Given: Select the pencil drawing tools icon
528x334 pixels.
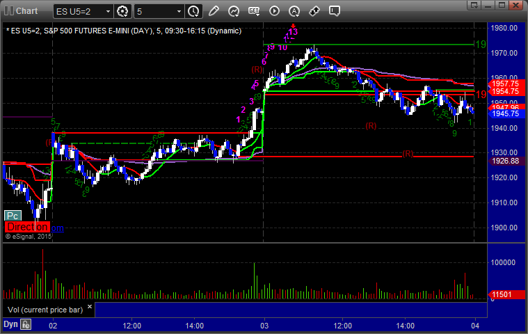Looking at the screenshot, I should coord(214,11).
